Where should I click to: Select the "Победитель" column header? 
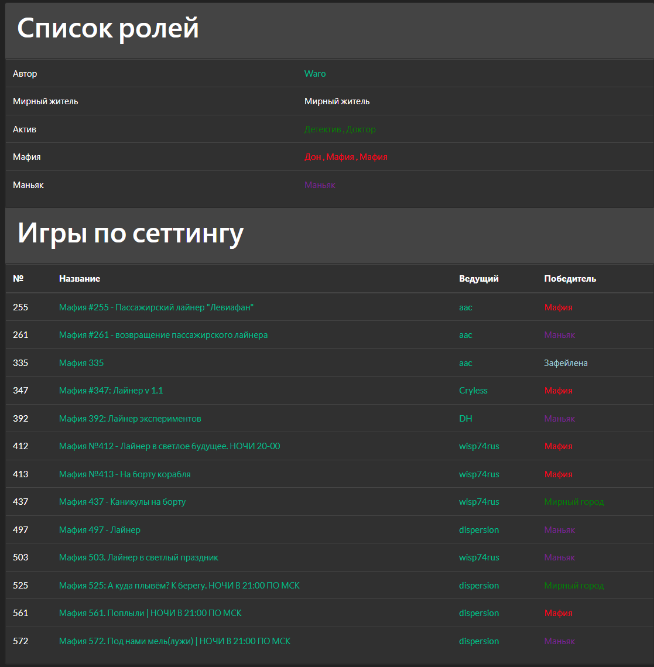(x=569, y=279)
